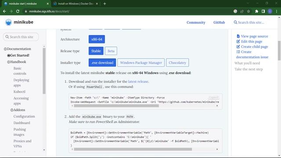Open Kubectl sidebar page
Screen dimensions: 281x158
coord(19,92)
